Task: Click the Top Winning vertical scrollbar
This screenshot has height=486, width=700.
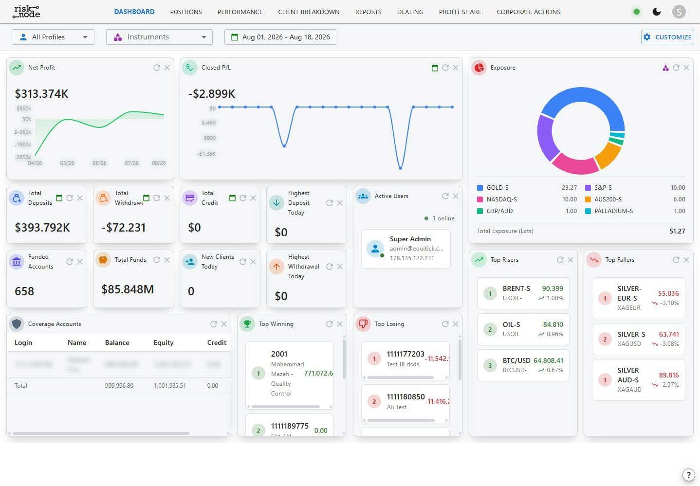Action: [x=344, y=359]
